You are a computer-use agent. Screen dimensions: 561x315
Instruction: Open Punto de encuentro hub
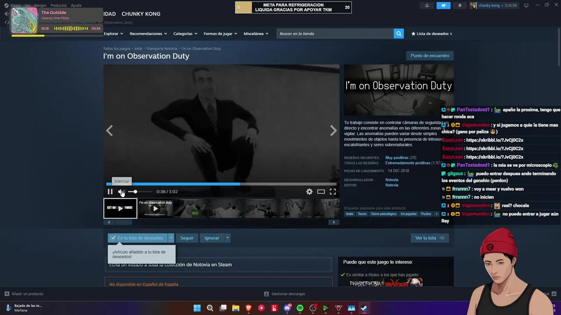430,56
